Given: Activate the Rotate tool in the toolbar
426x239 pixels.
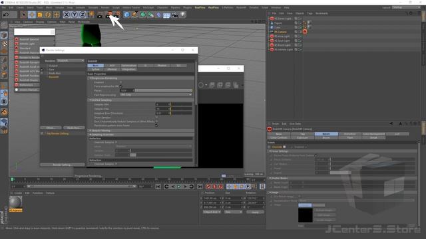Looking at the screenshot, I should click(48, 15).
